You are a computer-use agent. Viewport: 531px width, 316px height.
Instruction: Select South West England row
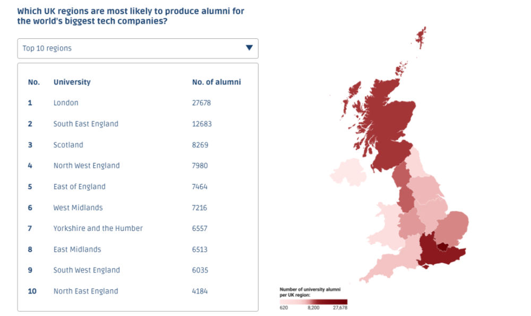point(87,270)
